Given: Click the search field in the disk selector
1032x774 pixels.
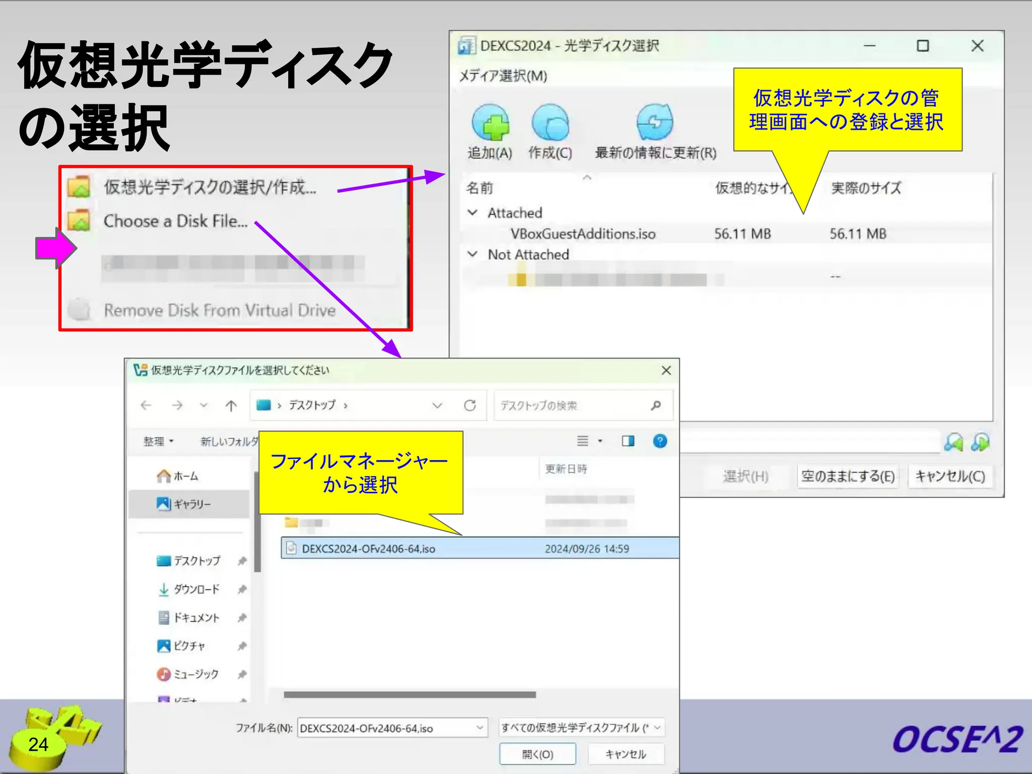Looking at the screenshot, I should (x=809, y=442).
